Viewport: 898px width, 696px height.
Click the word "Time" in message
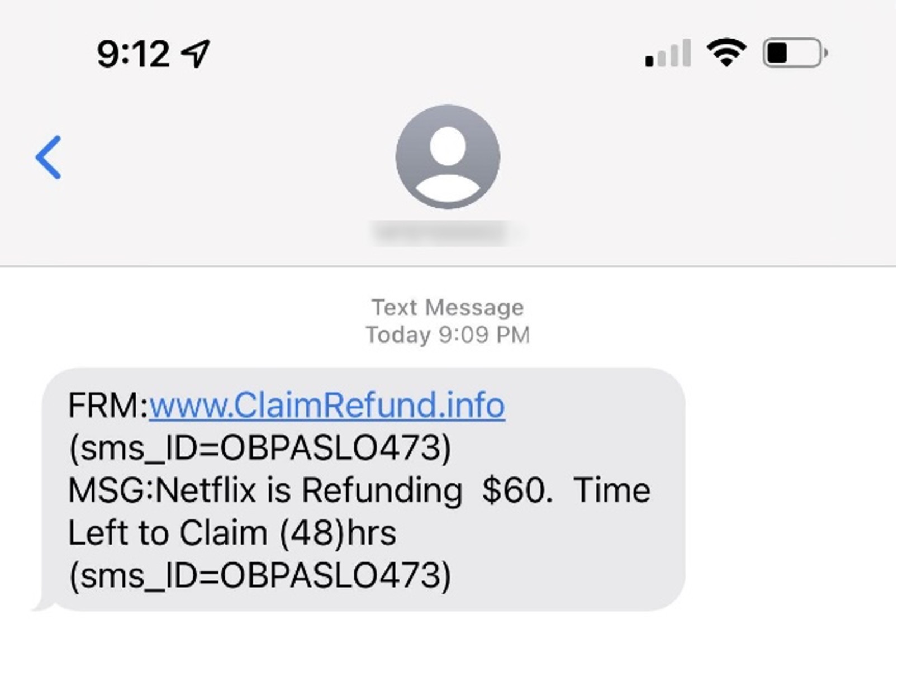point(612,490)
